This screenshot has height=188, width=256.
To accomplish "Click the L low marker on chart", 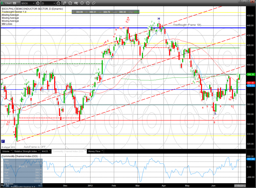I will coord(216,113).
